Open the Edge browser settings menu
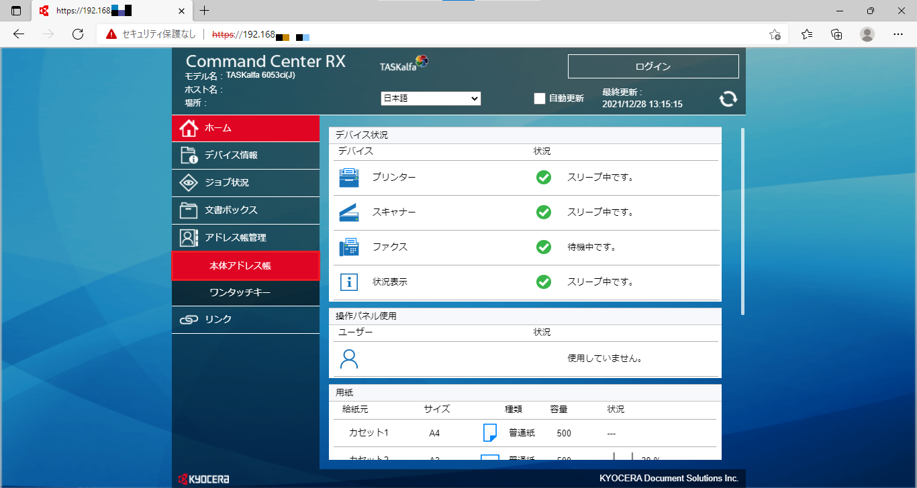This screenshot has height=488, width=917. pyautogui.click(x=898, y=34)
